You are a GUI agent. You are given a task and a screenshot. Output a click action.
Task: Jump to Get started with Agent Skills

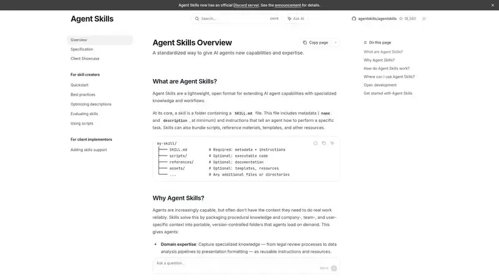pyautogui.click(x=388, y=93)
